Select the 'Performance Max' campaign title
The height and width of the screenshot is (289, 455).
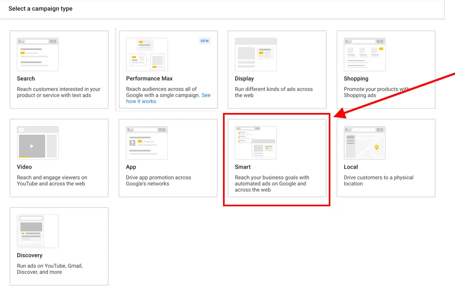[149, 79]
